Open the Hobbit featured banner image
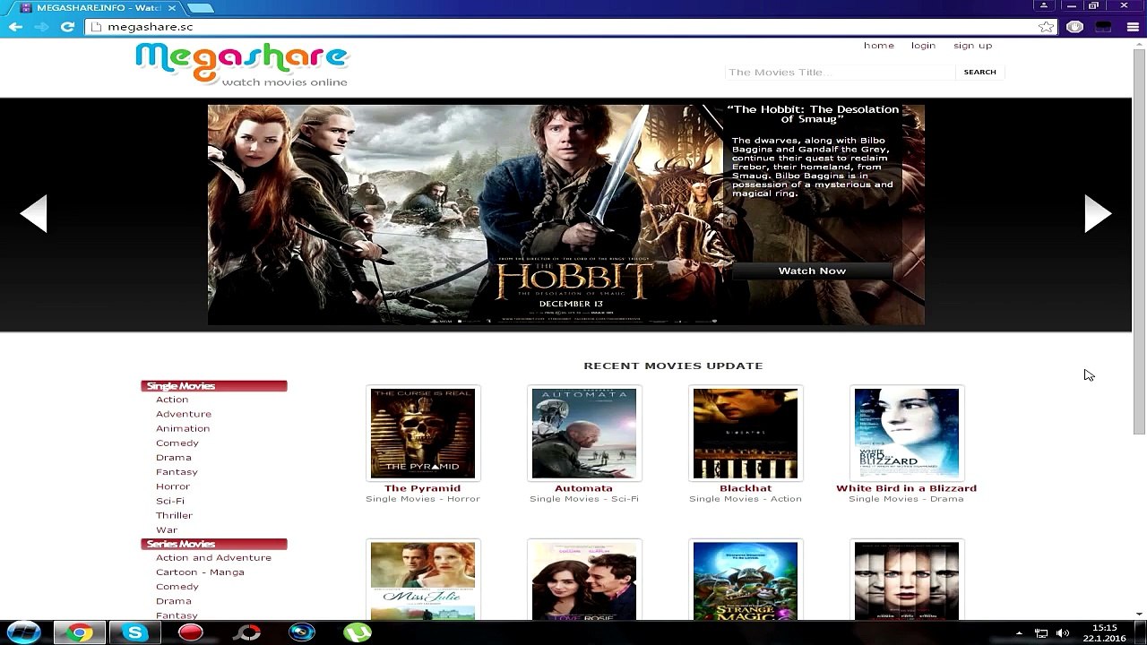The width and height of the screenshot is (1147, 645). pos(566,215)
